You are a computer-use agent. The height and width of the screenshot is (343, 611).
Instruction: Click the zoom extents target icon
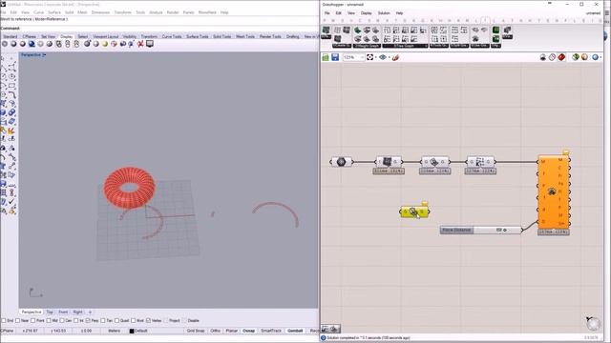(x=369, y=57)
